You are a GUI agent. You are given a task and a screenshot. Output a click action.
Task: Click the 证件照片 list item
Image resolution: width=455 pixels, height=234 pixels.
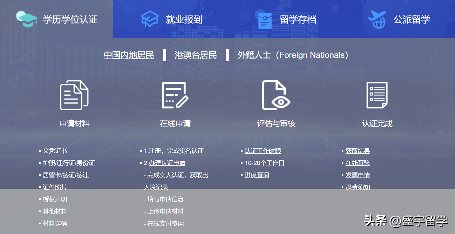click(55, 187)
